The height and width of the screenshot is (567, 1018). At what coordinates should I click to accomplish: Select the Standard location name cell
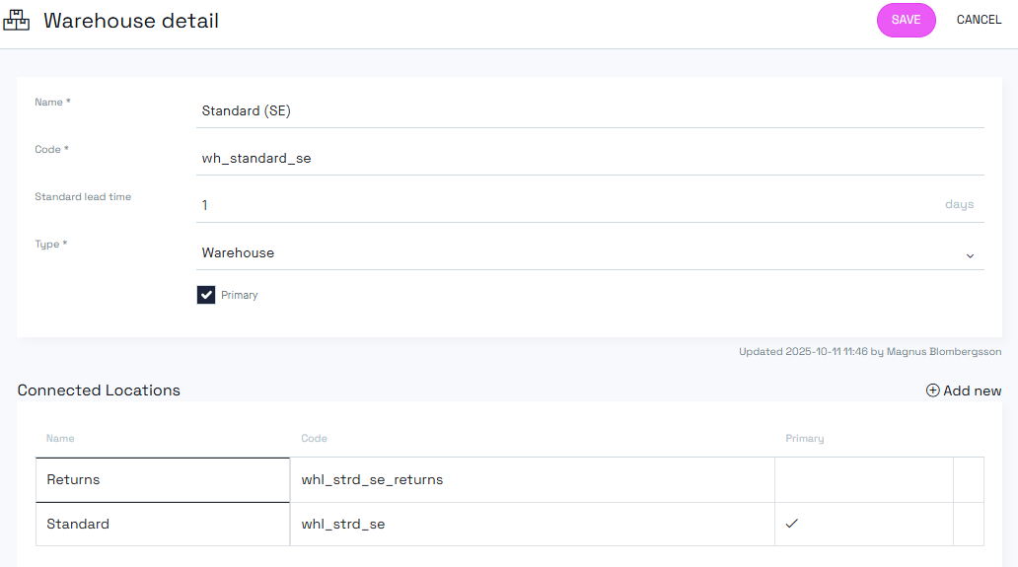(x=163, y=525)
